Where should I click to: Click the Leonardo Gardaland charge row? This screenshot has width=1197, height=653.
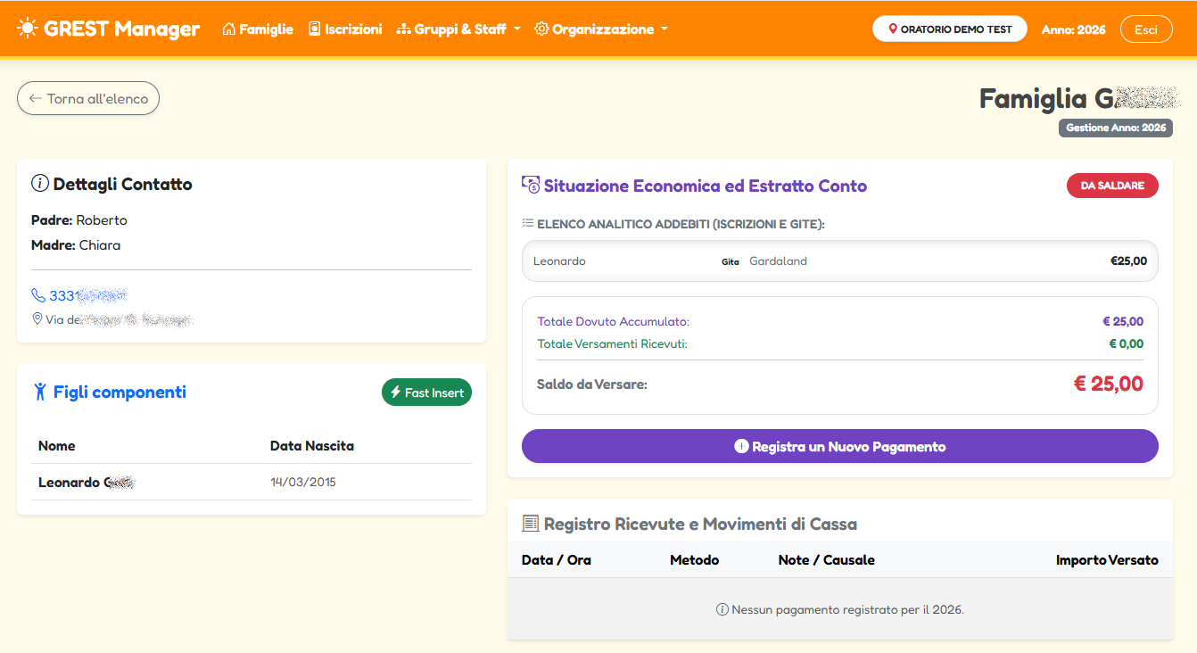pos(840,261)
